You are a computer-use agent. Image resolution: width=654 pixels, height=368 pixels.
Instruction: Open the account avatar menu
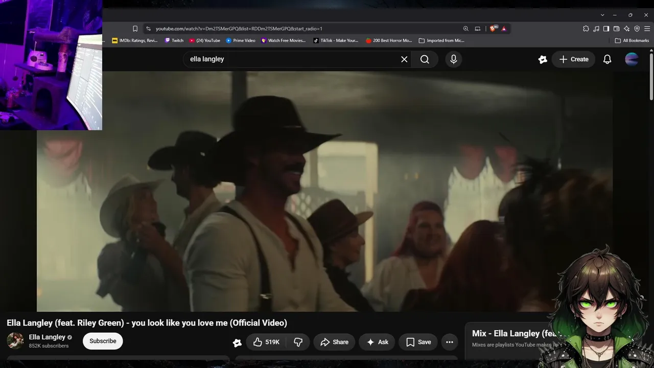632,59
